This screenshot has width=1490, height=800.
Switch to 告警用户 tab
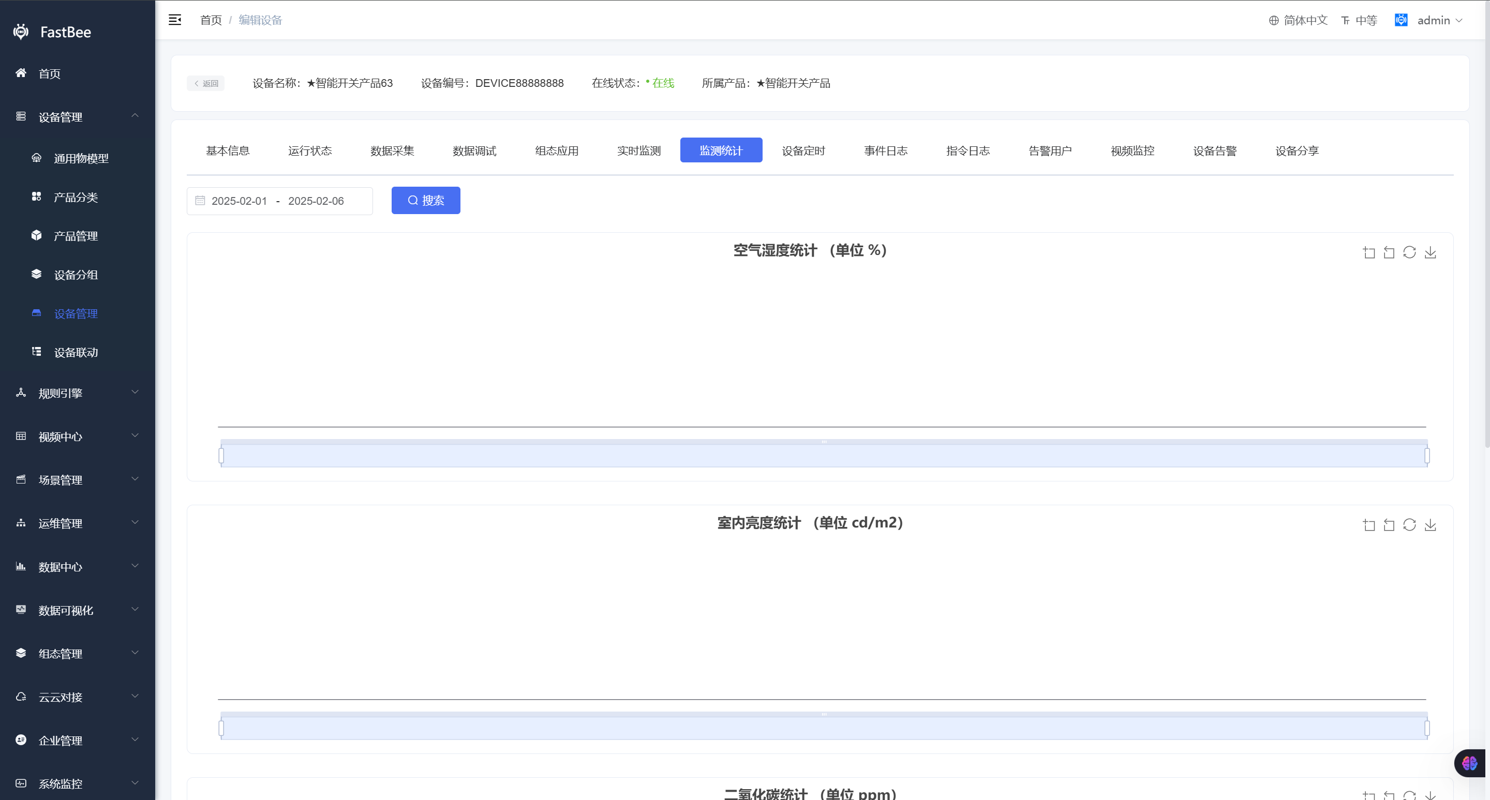click(x=1050, y=150)
